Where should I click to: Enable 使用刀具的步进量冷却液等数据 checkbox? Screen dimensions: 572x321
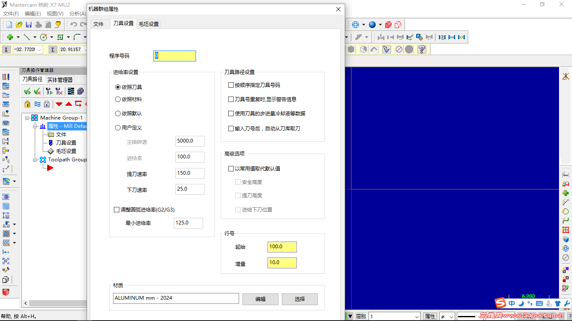(x=231, y=114)
